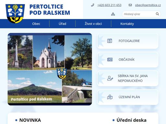
Task: Call the number +420 603 211 653
Action: tap(109, 5)
